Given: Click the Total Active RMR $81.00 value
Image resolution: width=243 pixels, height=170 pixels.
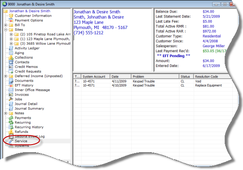Looking at the screenshot, I should pos(208,26).
